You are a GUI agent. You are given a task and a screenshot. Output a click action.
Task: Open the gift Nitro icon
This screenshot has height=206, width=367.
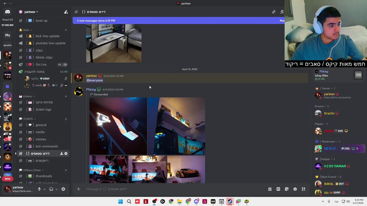[270, 189]
